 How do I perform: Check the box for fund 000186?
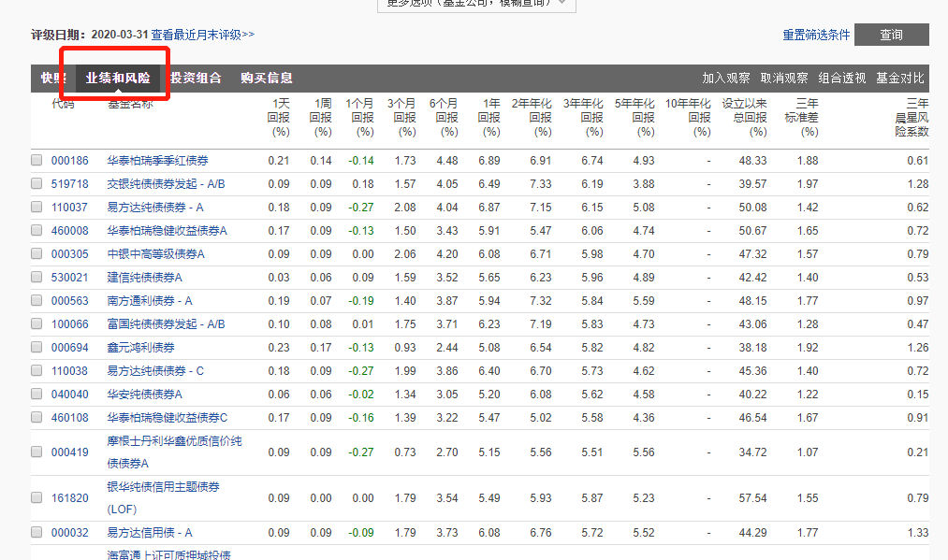pyautogui.click(x=36, y=161)
